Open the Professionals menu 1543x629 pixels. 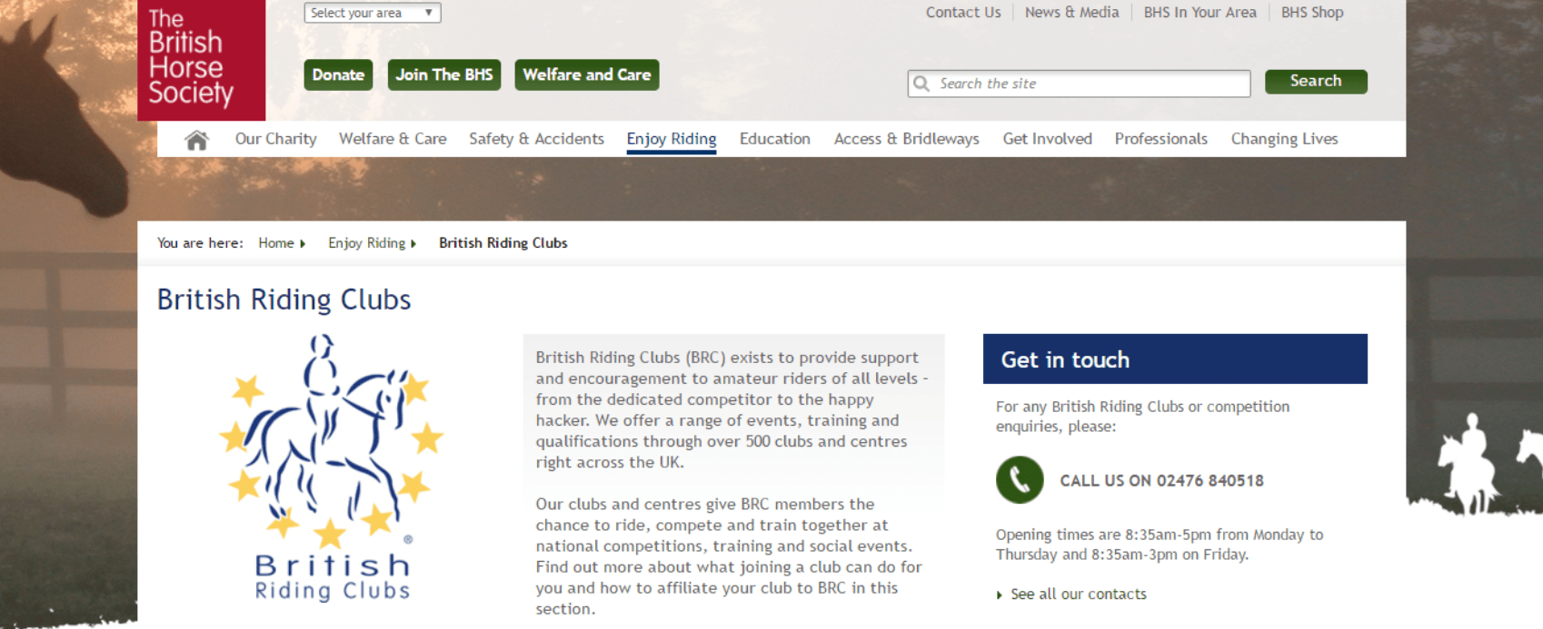coord(1161,139)
